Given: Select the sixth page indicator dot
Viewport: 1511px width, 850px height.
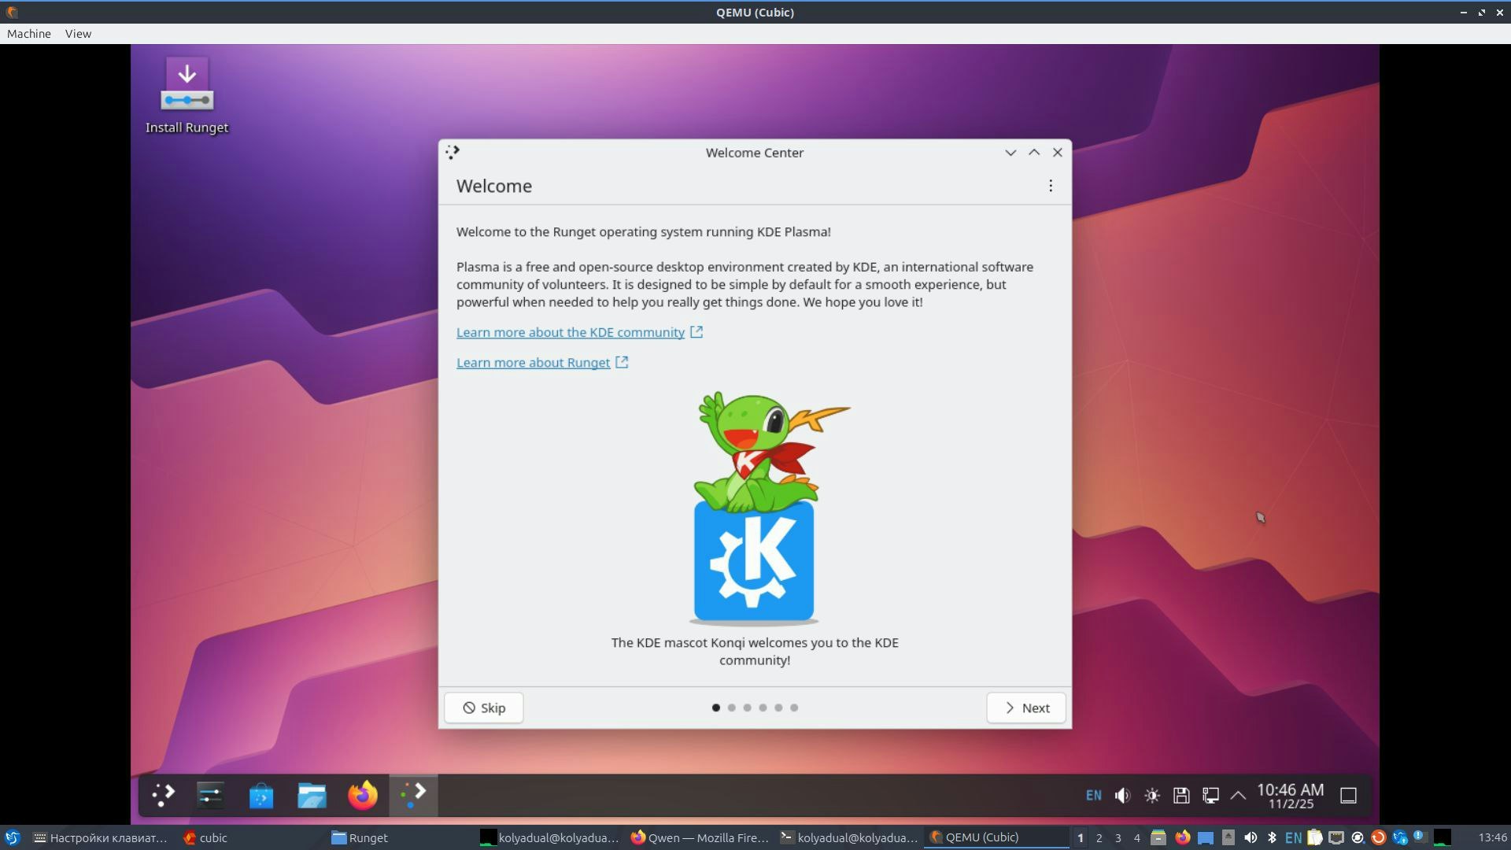Looking at the screenshot, I should pos(794,708).
